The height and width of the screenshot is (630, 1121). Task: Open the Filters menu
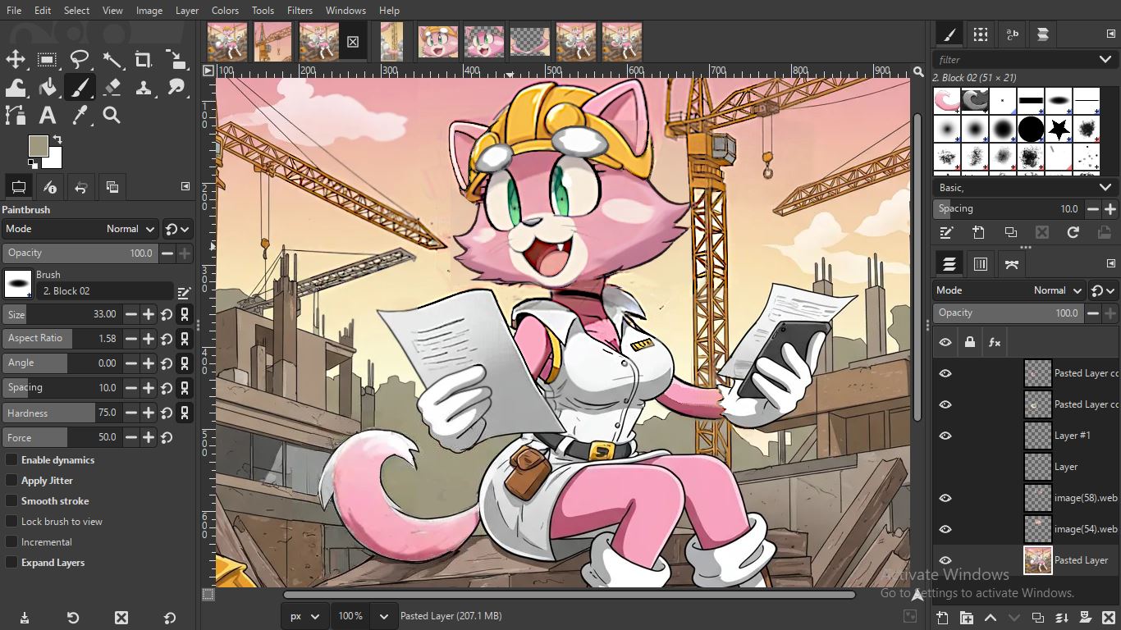(300, 11)
